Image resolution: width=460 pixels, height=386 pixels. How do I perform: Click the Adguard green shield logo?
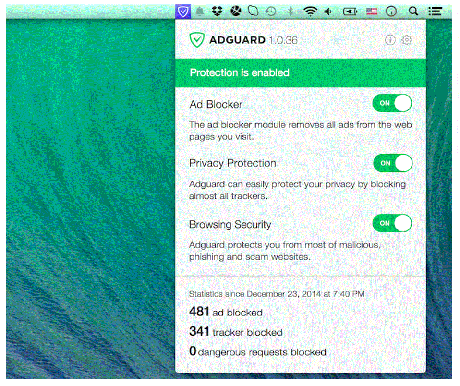click(x=196, y=40)
